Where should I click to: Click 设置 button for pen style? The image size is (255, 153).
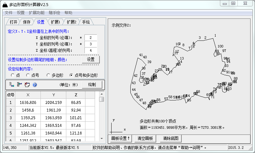pyautogui.click(x=91, y=59)
